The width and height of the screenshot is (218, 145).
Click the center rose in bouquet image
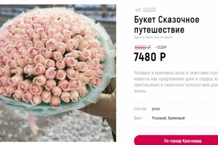[x=60, y=65]
